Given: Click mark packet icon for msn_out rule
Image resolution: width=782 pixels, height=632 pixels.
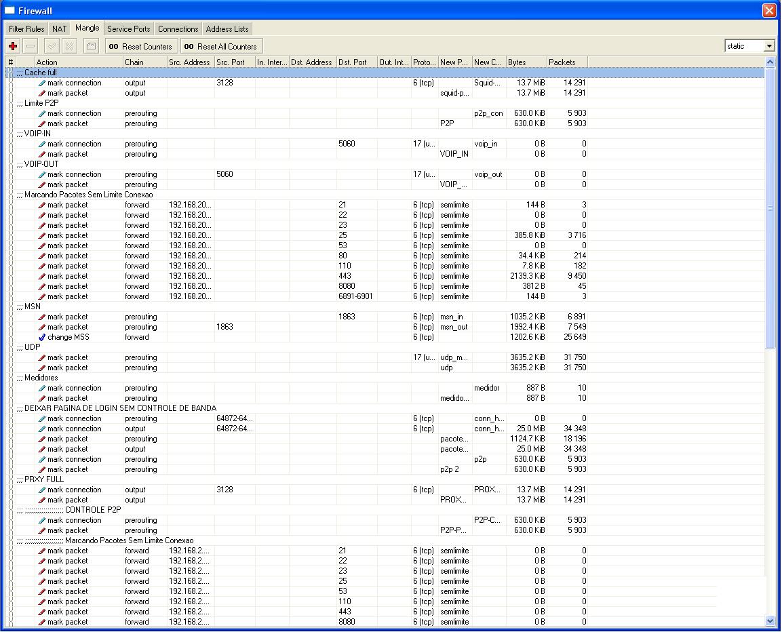Looking at the screenshot, I should pos(42,327).
